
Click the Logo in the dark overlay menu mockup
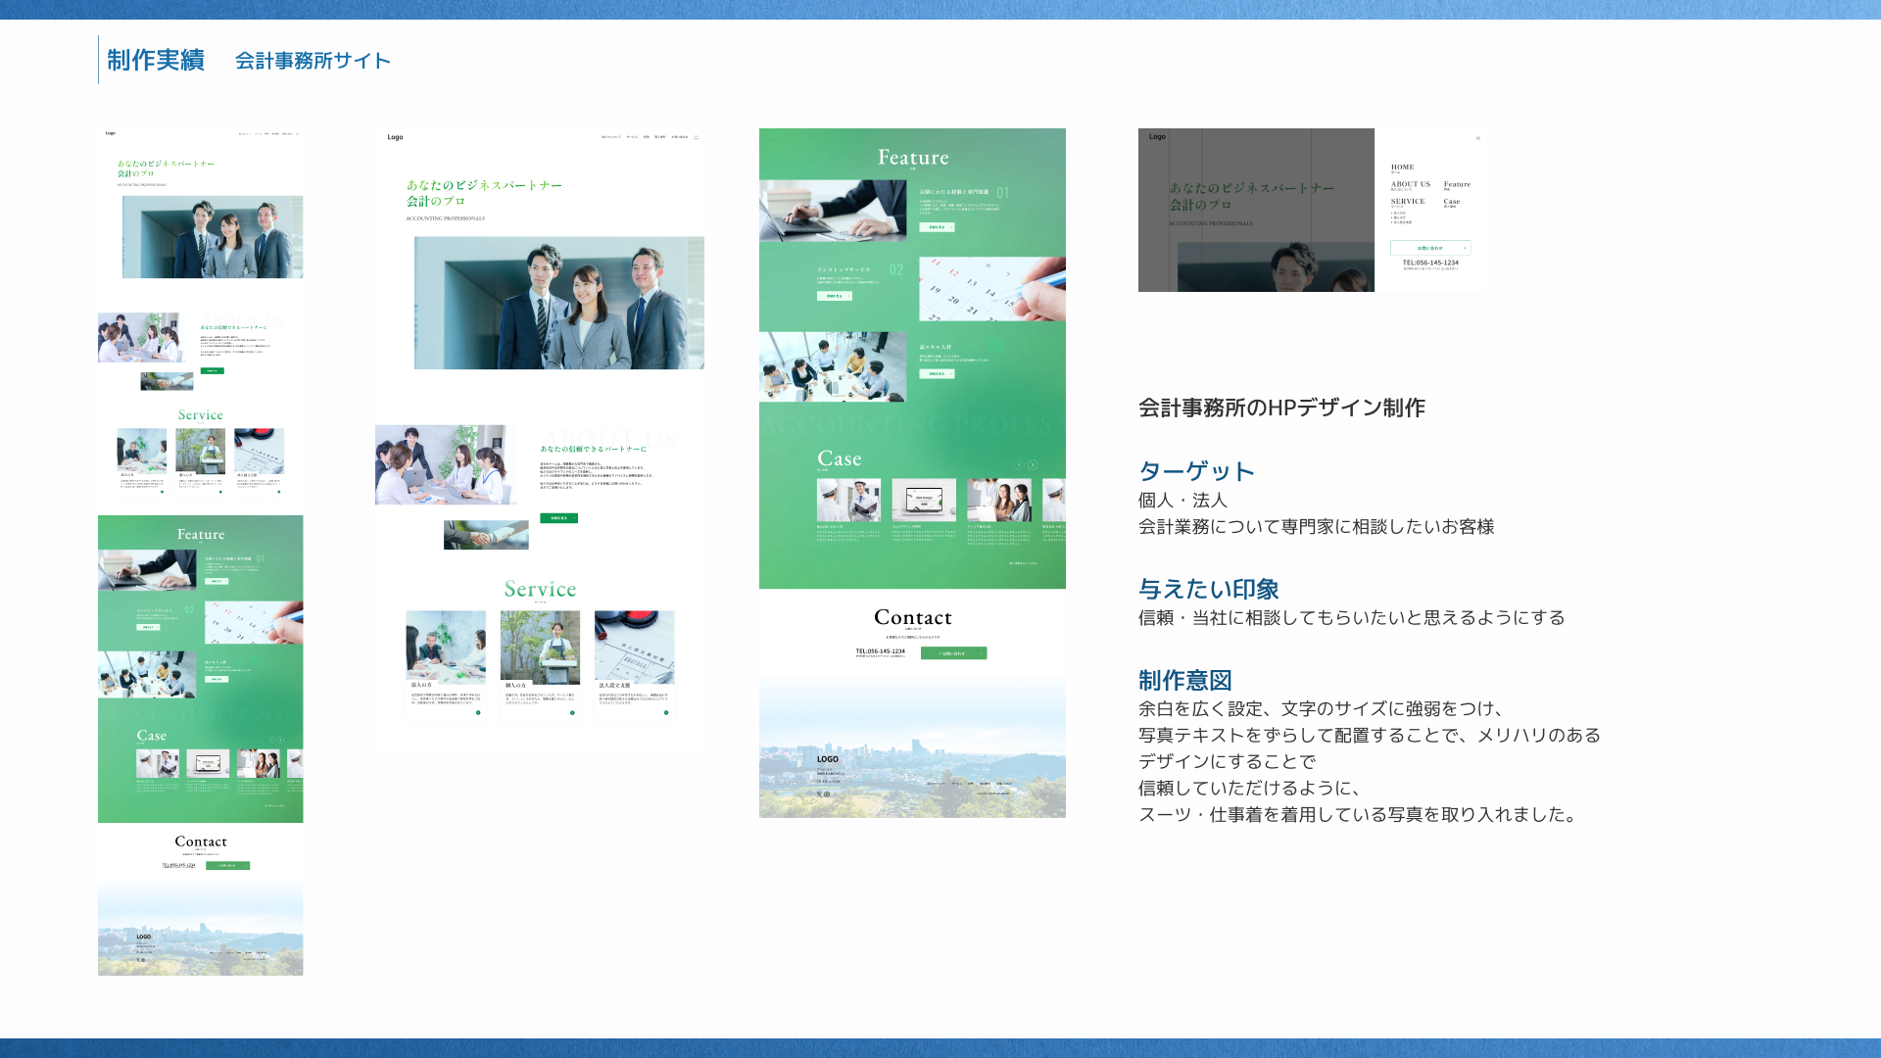coord(1157,137)
